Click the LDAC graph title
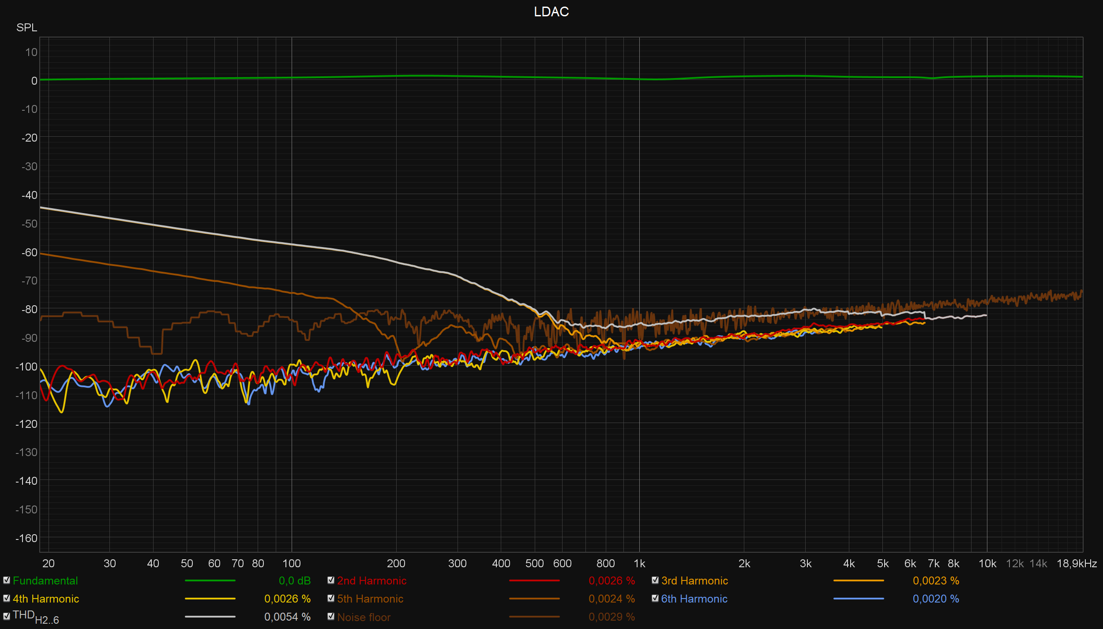Image resolution: width=1103 pixels, height=629 pixels. [551, 12]
